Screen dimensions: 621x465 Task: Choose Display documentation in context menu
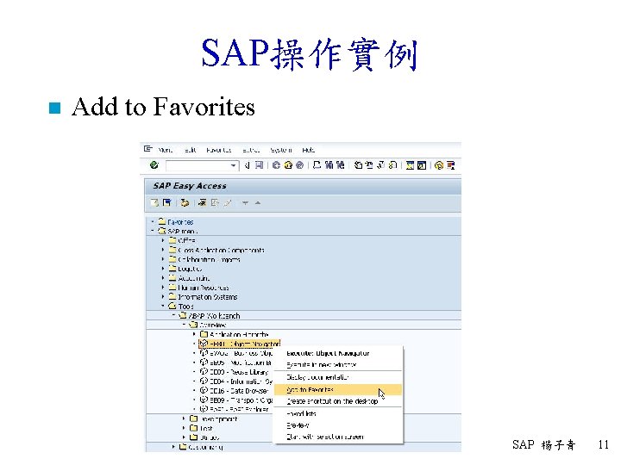[x=338, y=377]
